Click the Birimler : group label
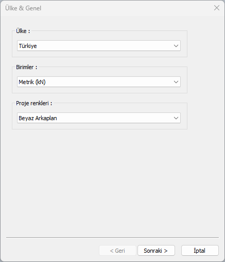The image size is (225, 262). pos(27,67)
